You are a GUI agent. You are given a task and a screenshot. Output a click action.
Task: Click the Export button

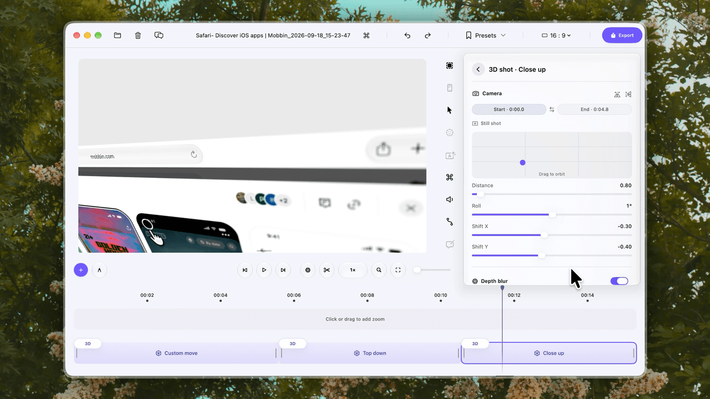point(622,35)
